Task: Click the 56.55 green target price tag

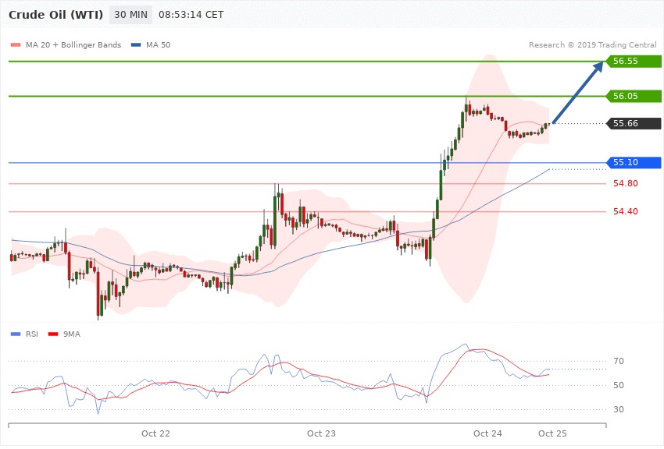Action: [634, 61]
